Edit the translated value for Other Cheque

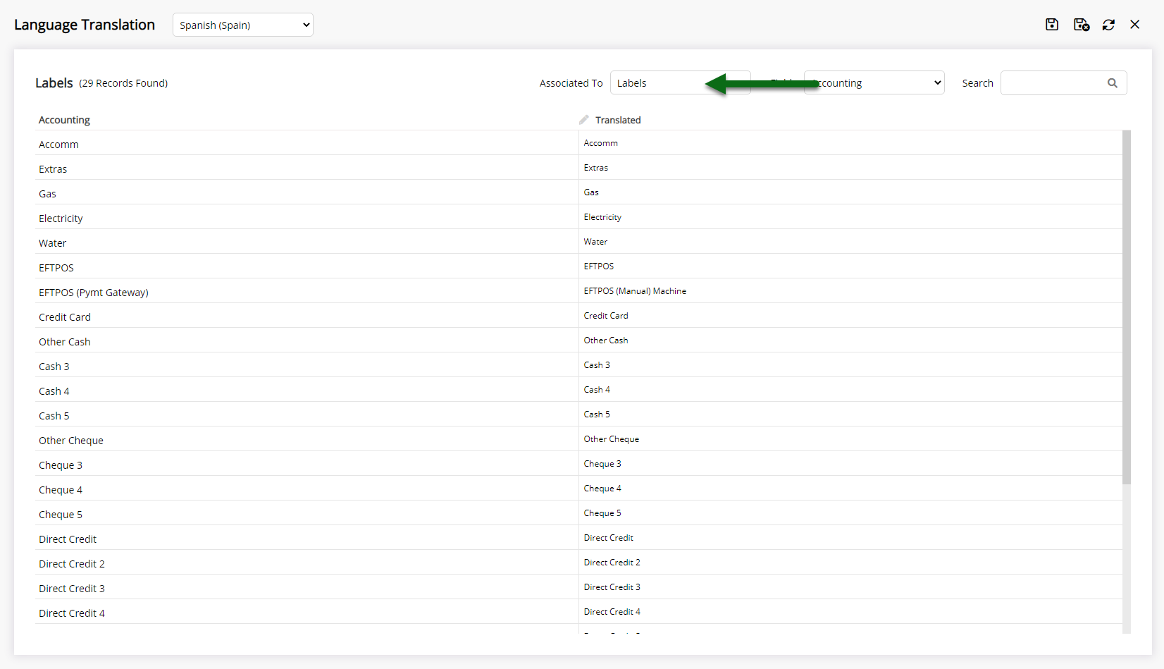click(x=850, y=439)
